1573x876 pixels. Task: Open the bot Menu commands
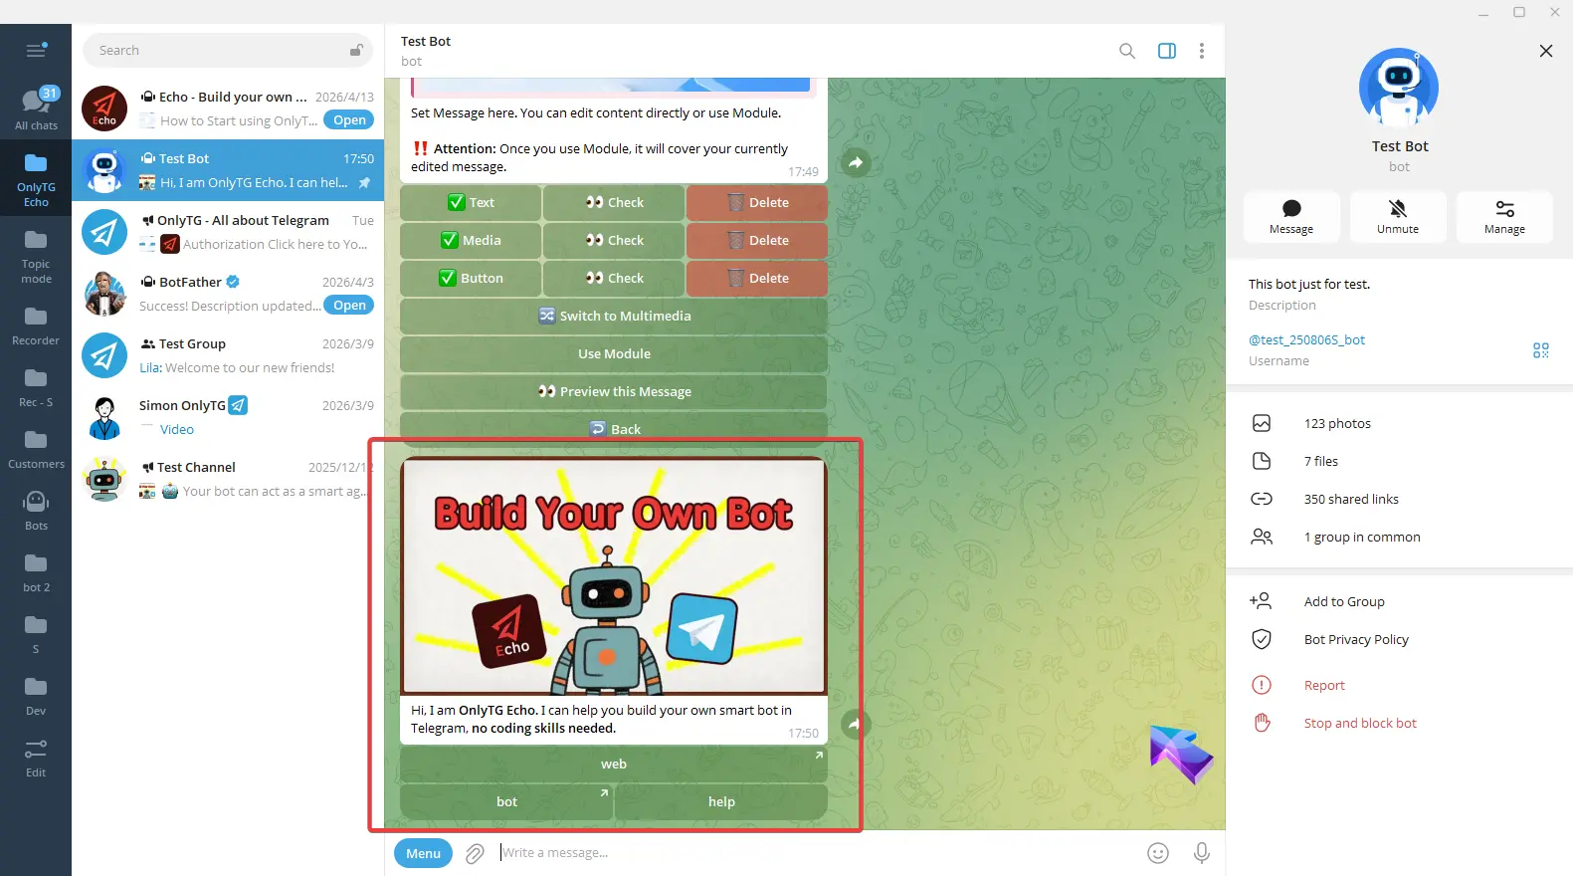coord(423,853)
